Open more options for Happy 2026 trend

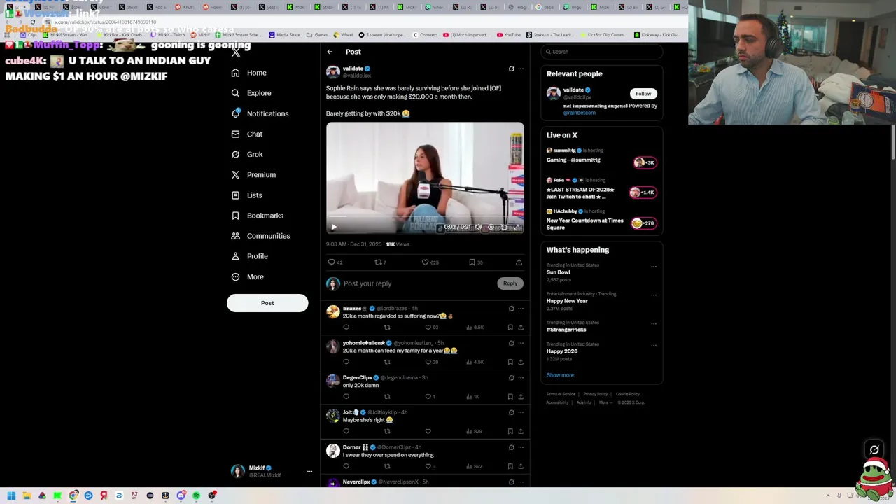[x=654, y=345]
